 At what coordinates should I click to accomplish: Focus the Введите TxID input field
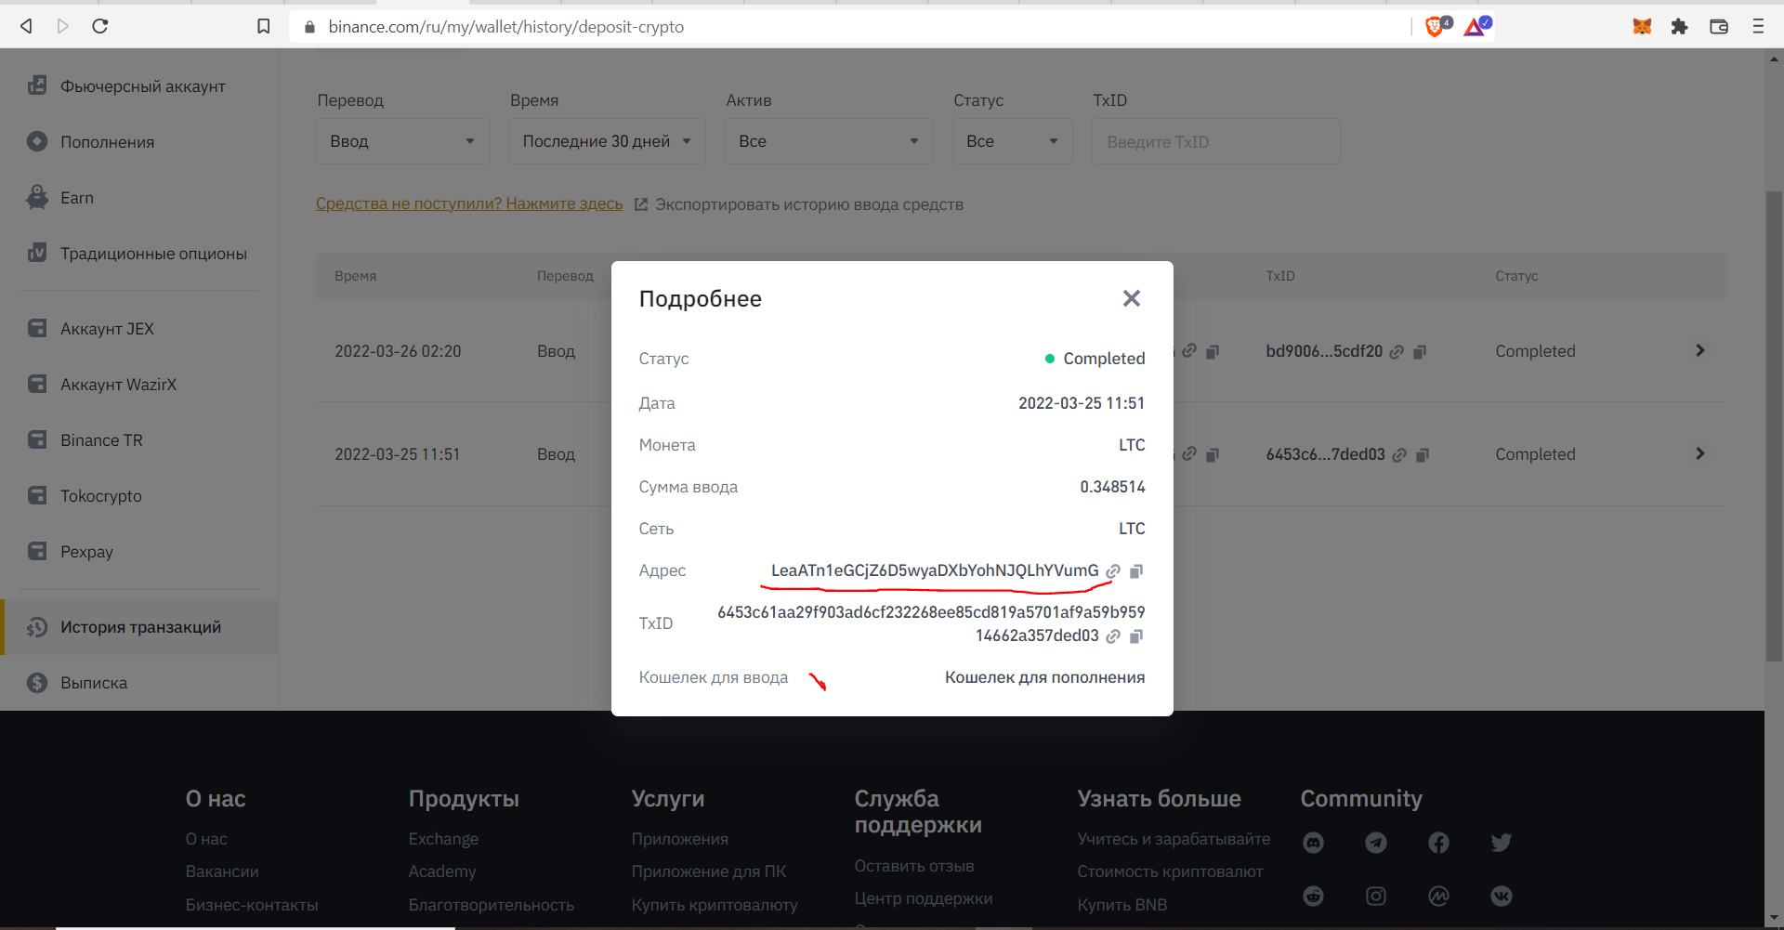pos(1215,141)
